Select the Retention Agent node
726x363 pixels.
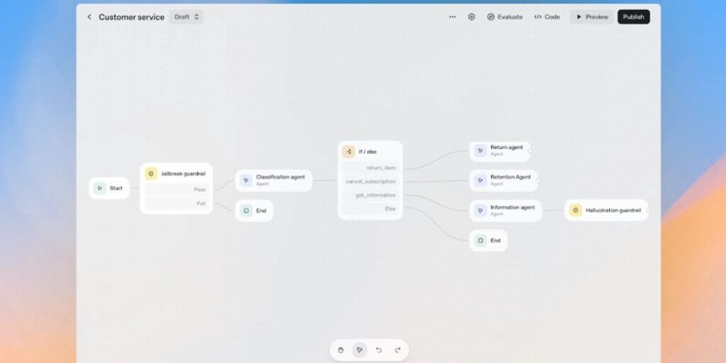pos(503,180)
